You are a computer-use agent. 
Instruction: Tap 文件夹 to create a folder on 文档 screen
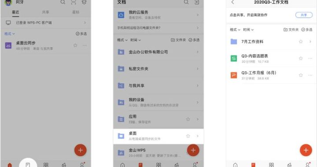pyautogui.click(x=178, y=40)
